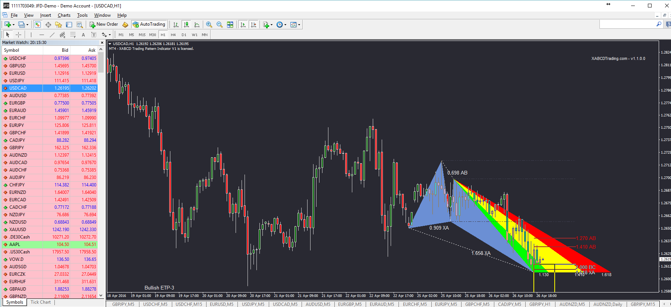Toggle the Market Watch window icon
The image size is (671, 307).
point(38,25)
